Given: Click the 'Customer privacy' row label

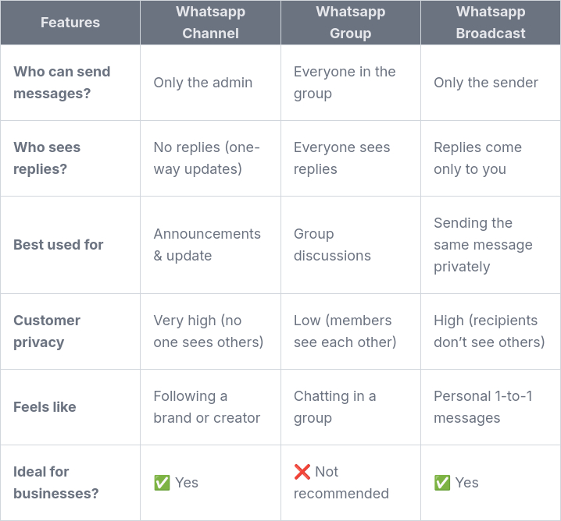Looking at the screenshot, I should click(x=47, y=331).
